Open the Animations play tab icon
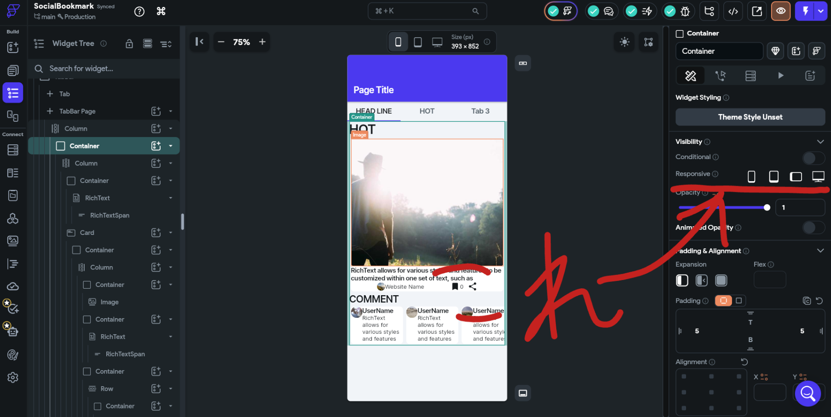 [x=780, y=76]
